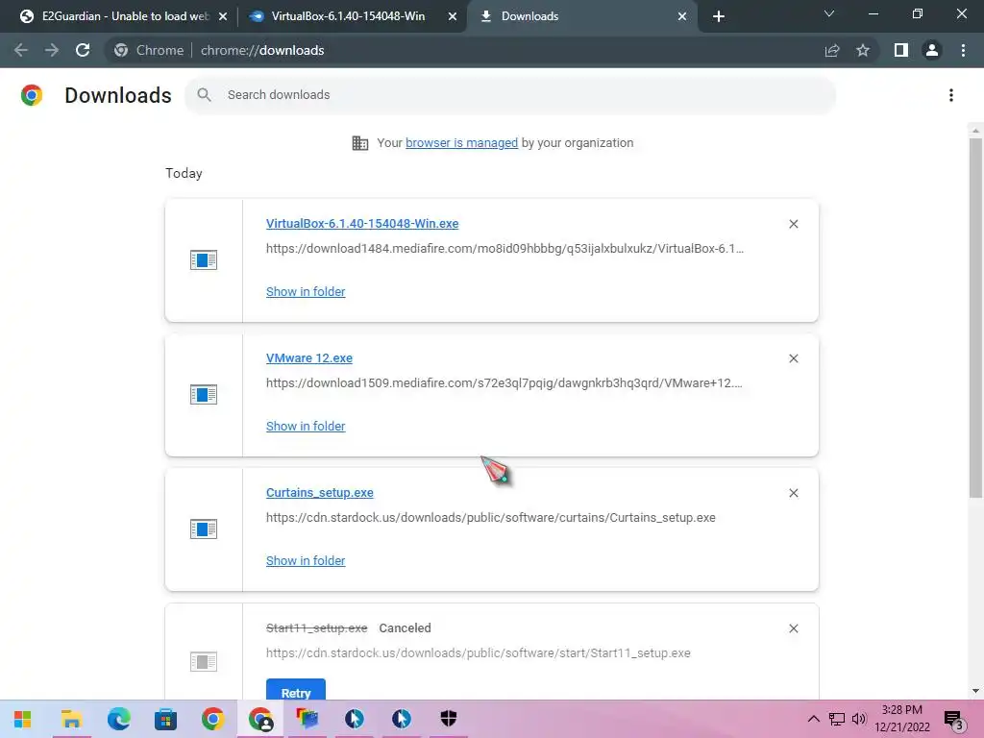Open taskbar clock showing 3:28 PM

[x=901, y=719]
